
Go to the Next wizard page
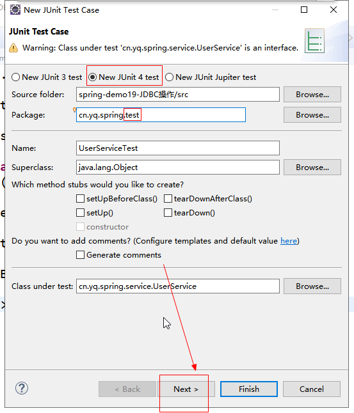[x=186, y=389]
